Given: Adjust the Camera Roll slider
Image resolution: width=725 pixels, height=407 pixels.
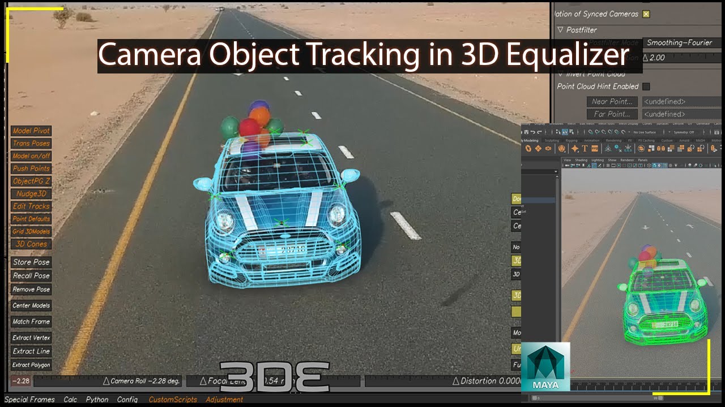Looking at the screenshot, I should click(109, 381).
